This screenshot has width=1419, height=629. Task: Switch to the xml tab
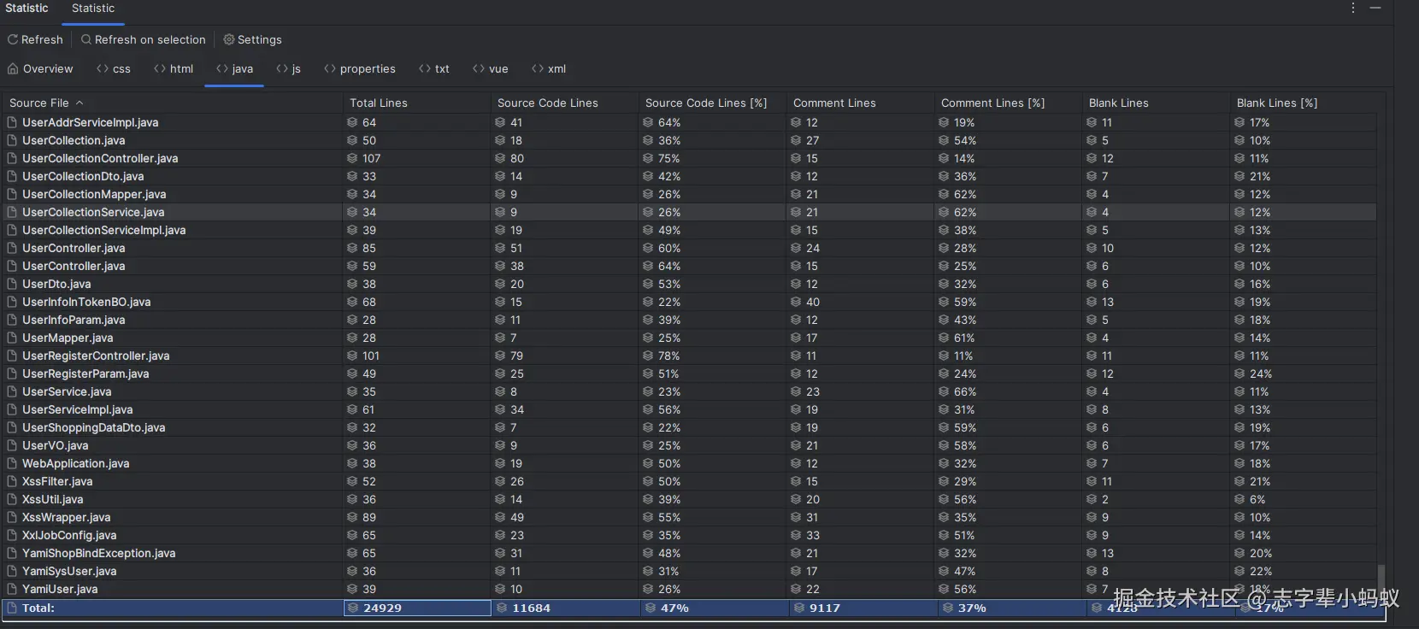[x=549, y=68]
